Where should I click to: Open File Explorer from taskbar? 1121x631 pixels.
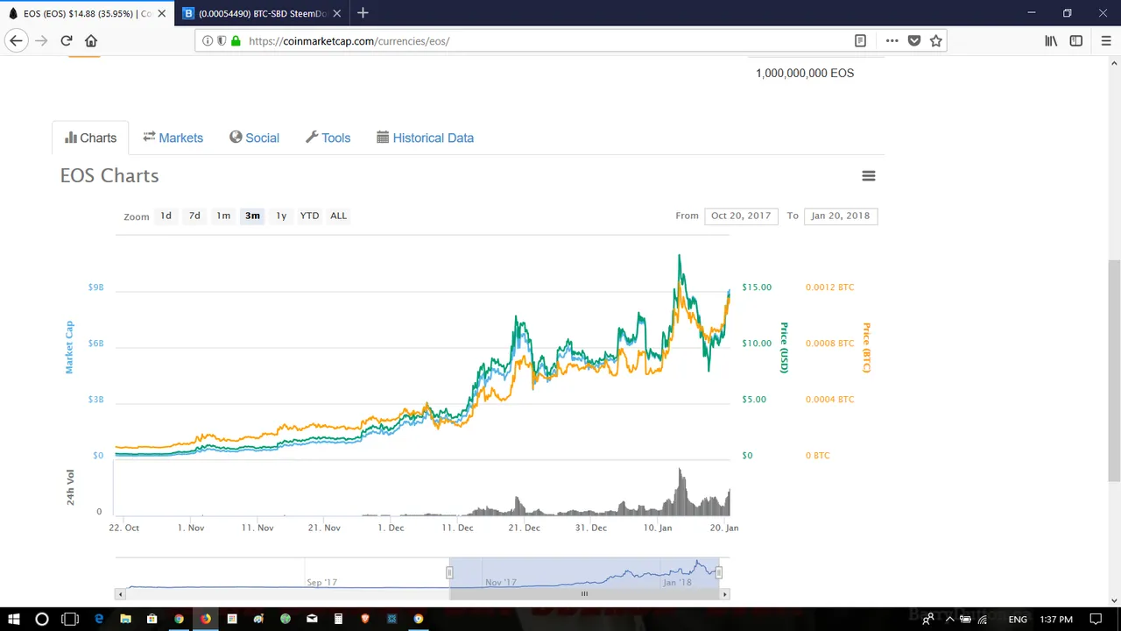click(125, 619)
